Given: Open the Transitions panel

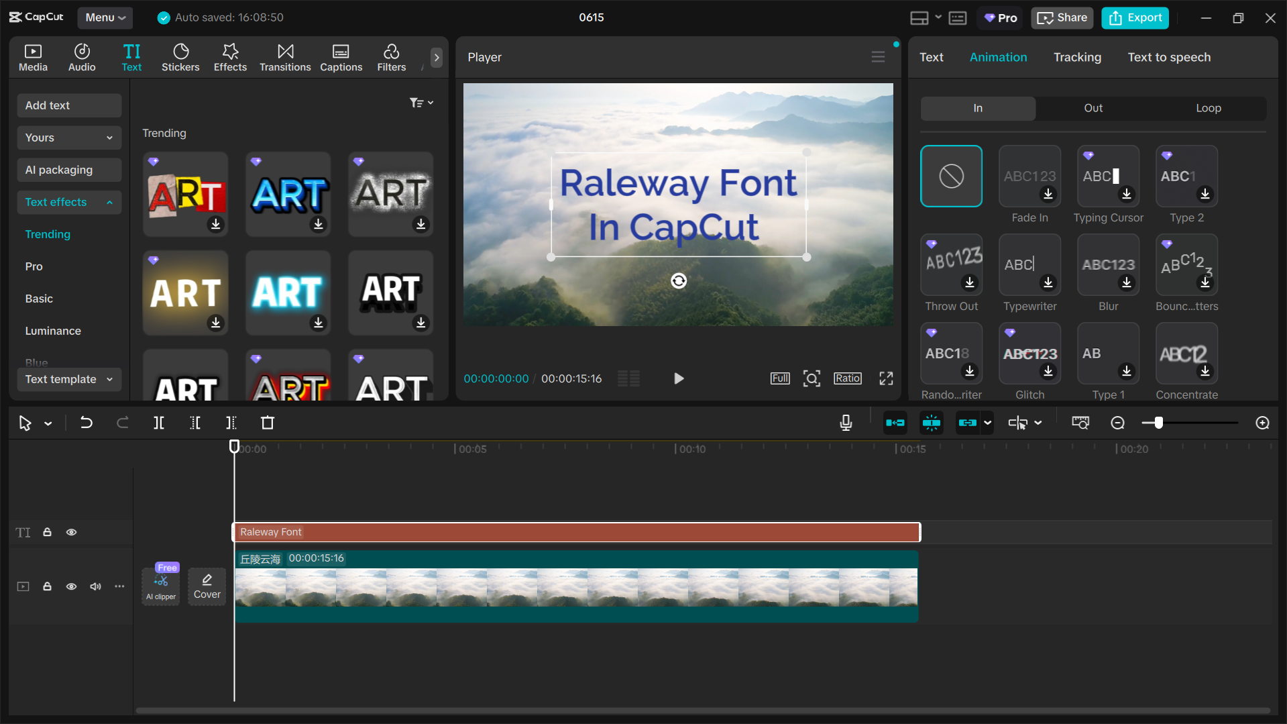Looking at the screenshot, I should pyautogui.click(x=285, y=57).
